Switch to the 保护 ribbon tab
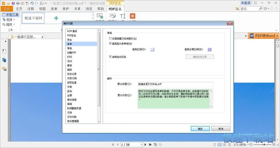The width and height of the screenshot is (280, 148). [x=66, y=9]
